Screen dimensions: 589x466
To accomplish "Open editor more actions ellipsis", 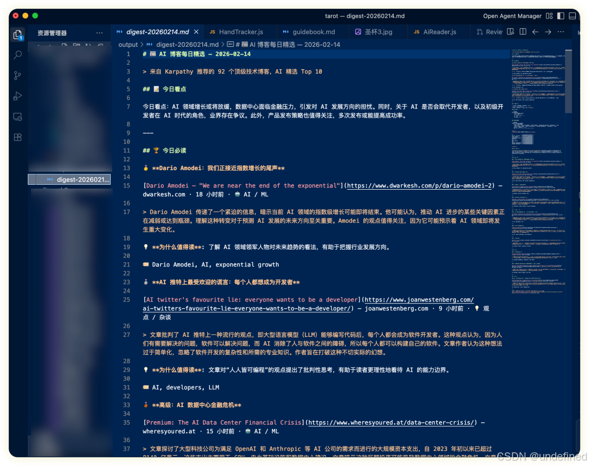I will tap(561, 32).
